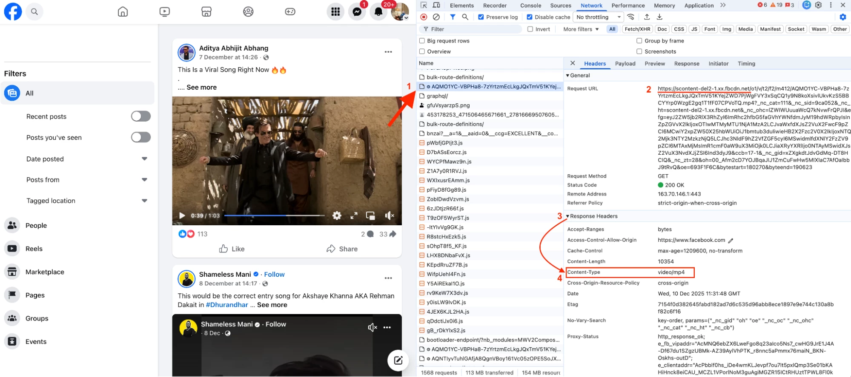Switch video to picture-in-picture mode
851x377 pixels.
[370, 215]
